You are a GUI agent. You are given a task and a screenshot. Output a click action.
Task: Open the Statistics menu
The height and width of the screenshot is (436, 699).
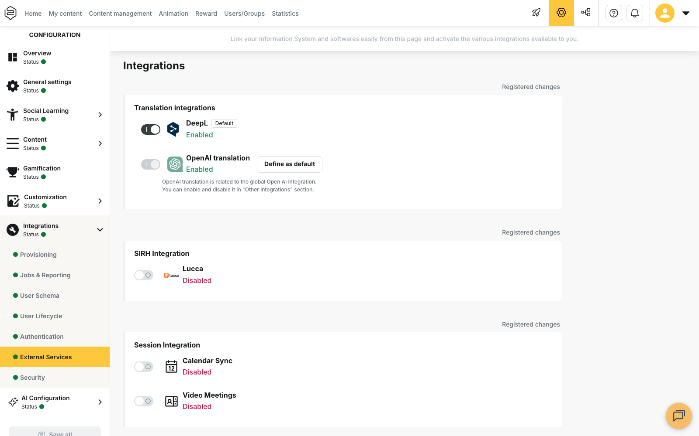(x=285, y=14)
